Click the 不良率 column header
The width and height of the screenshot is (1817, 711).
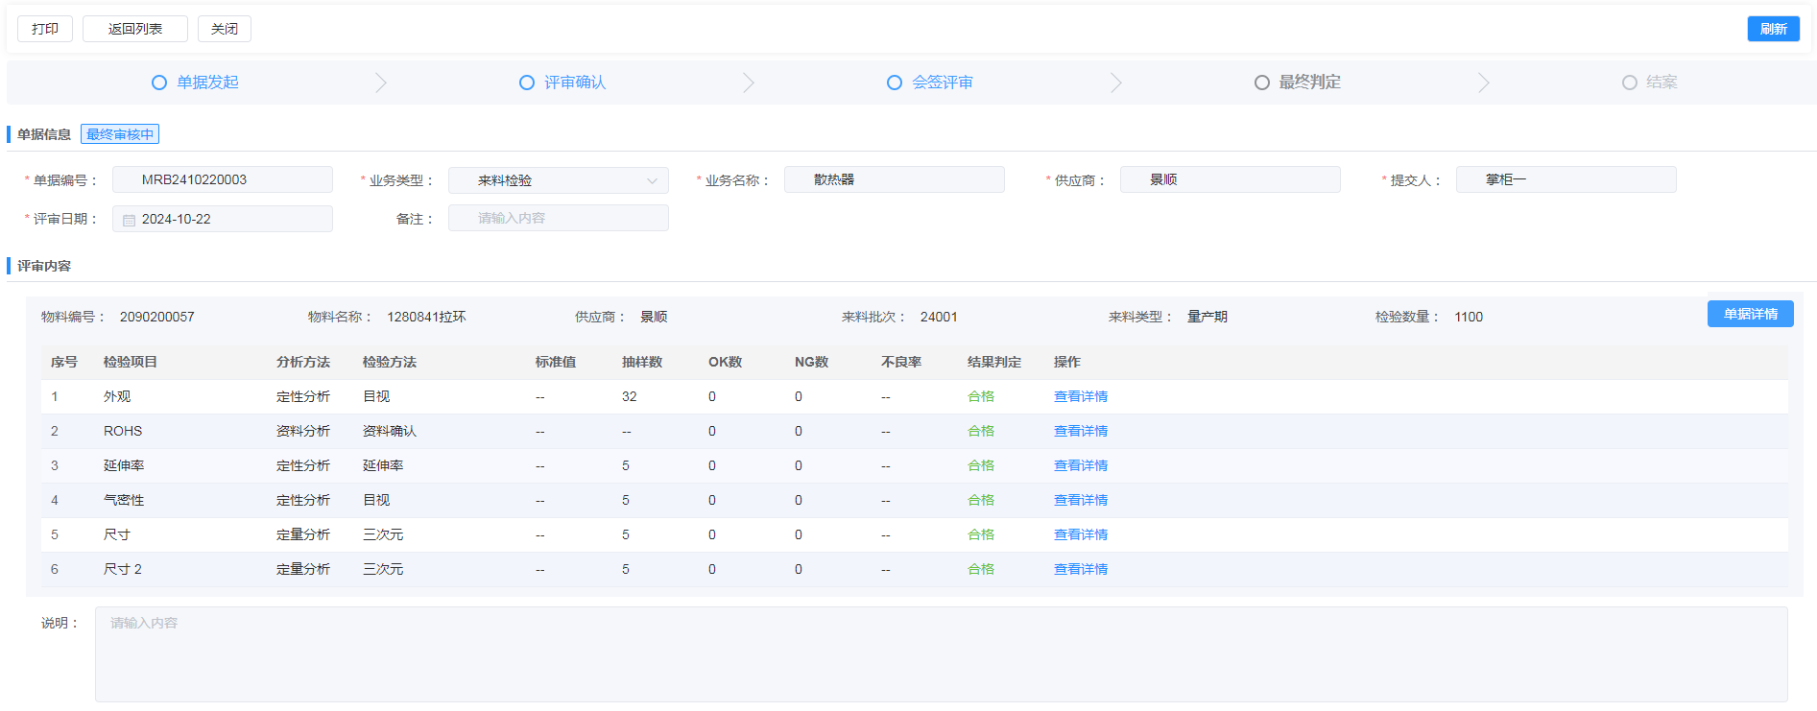pos(901,362)
